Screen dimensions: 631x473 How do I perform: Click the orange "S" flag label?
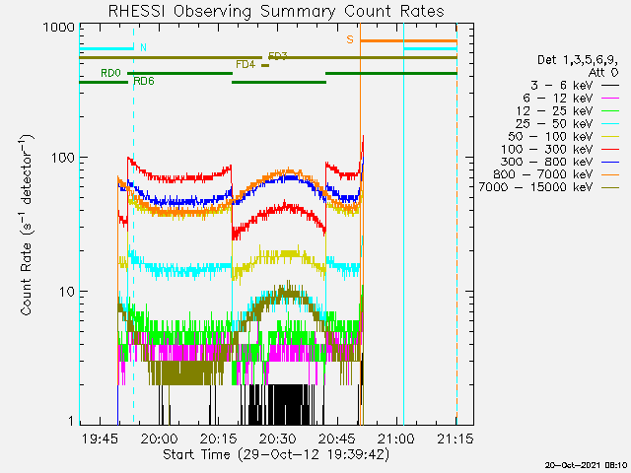[x=350, y=39]
